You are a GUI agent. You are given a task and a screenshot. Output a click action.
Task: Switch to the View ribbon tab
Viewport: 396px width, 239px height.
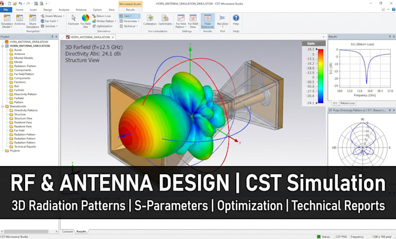point(112,9)
